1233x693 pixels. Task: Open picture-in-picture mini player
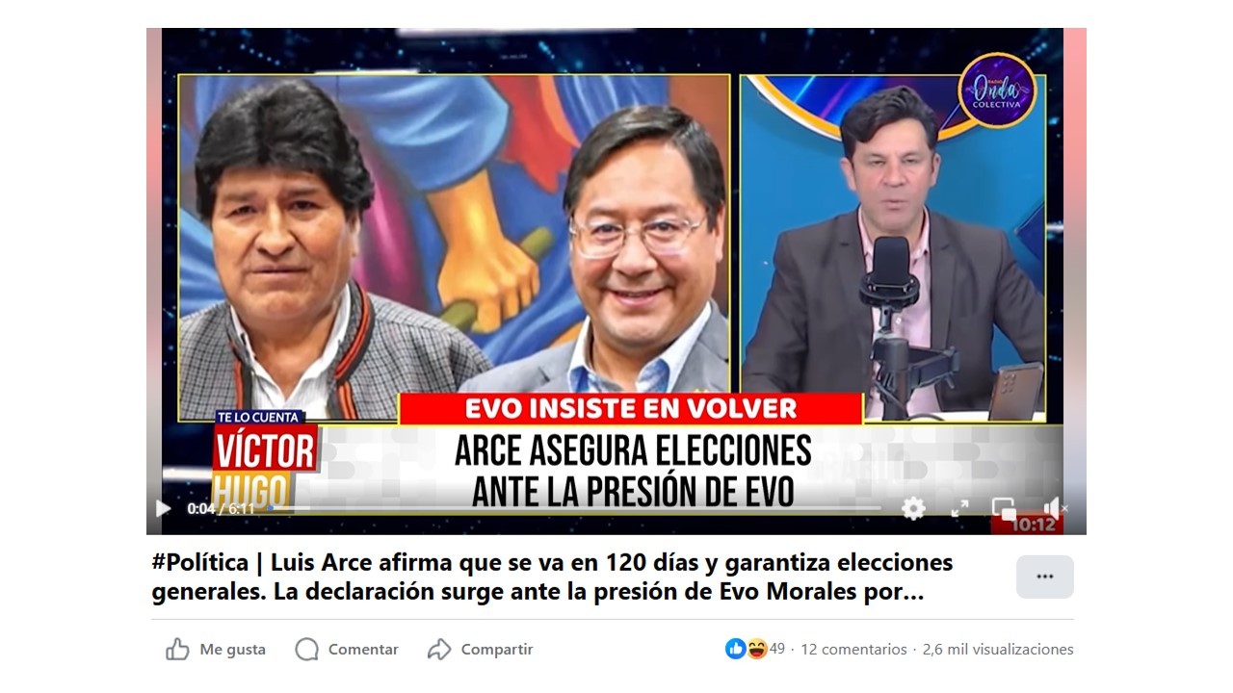(1004, 508)
